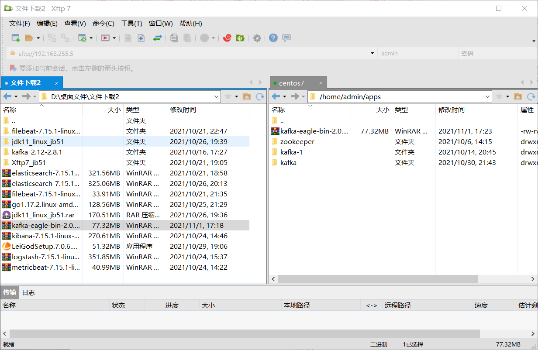Sort local files by 大小 column
This screenshot has height=350, width=538.
tap(103, 110)
